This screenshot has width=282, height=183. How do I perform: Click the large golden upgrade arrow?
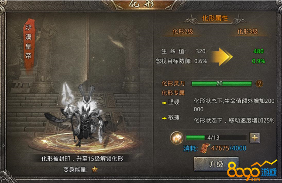click(x=221, y=56)
